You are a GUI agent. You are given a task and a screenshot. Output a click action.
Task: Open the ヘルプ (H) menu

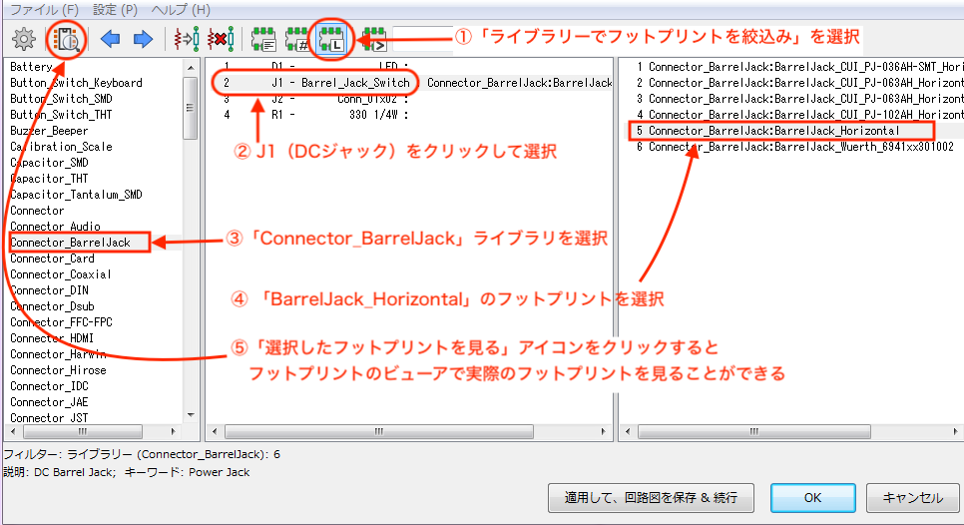coord(181,10)
